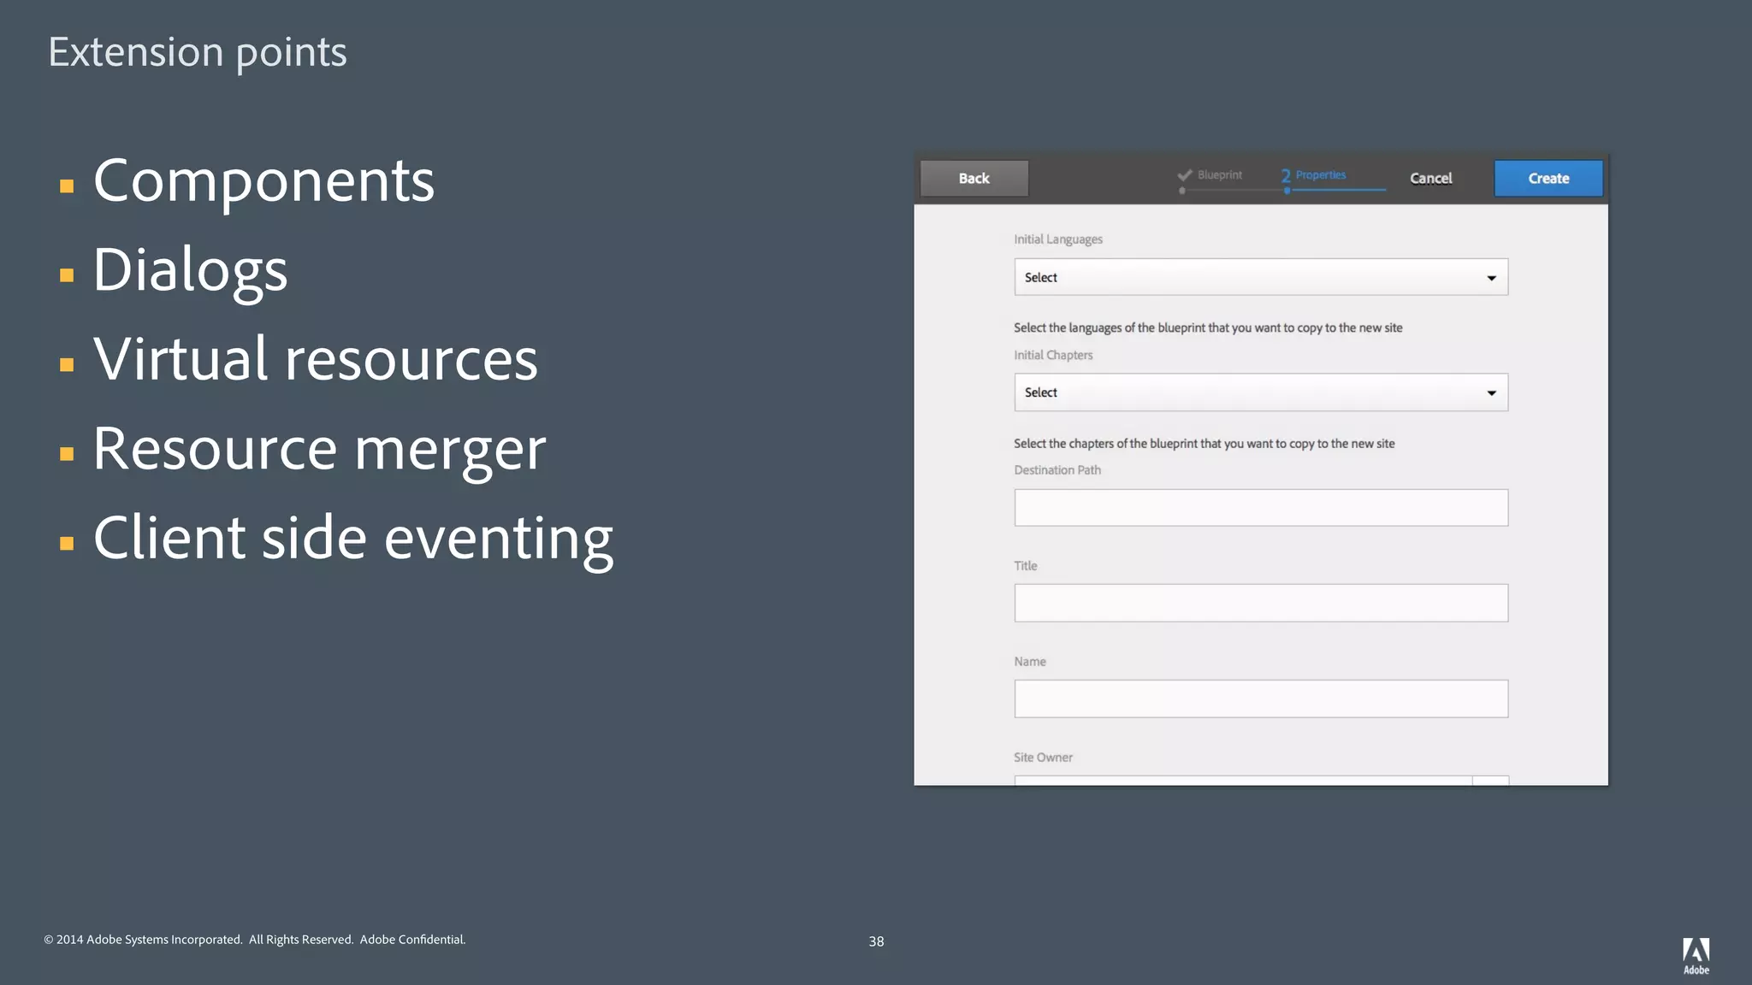Click the orange bullet beside Components
This screenshot has width=1752, height=985.
click(67, 186)
